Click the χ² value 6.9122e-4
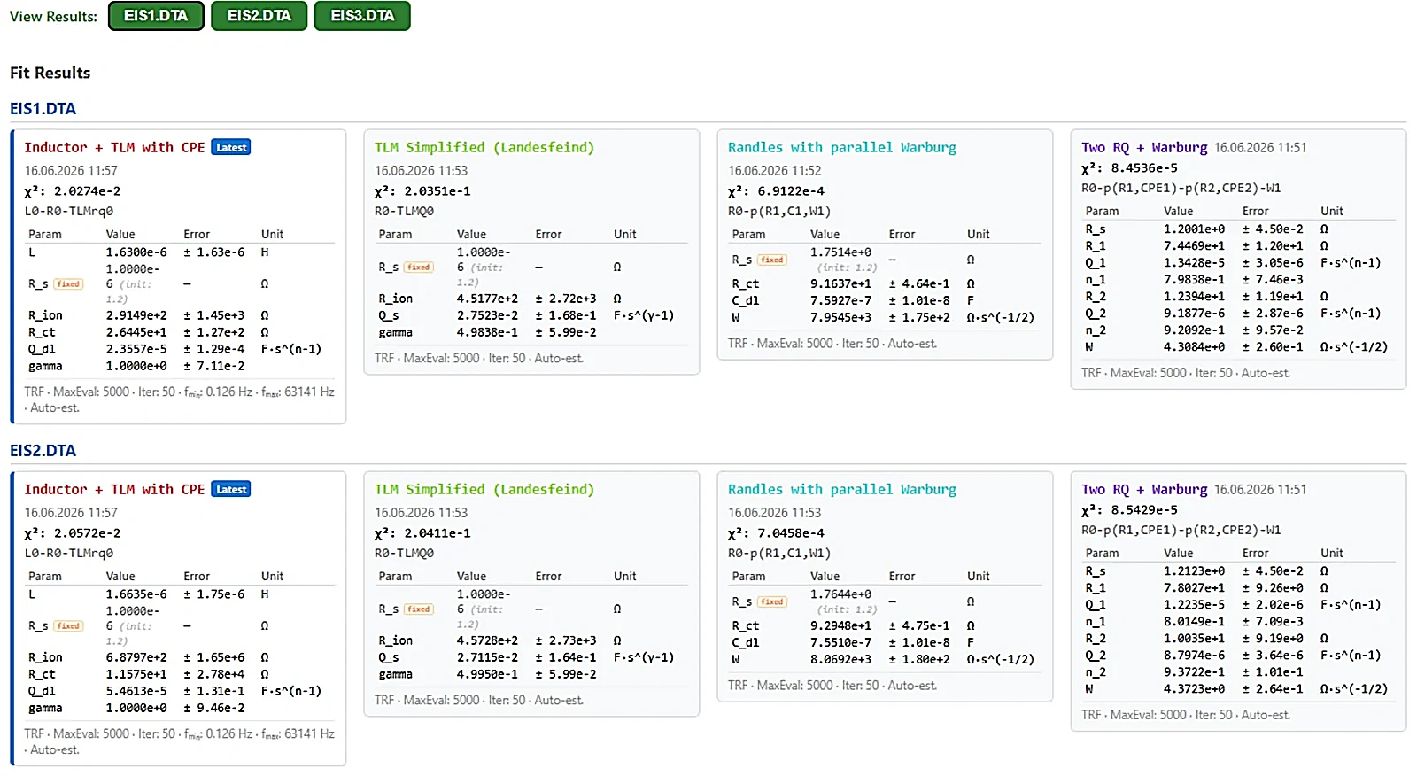 point(791,191)
